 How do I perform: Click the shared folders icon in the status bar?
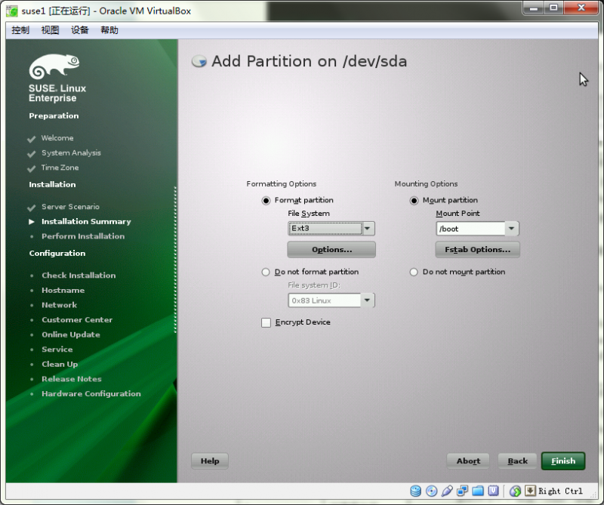(478, 491)
